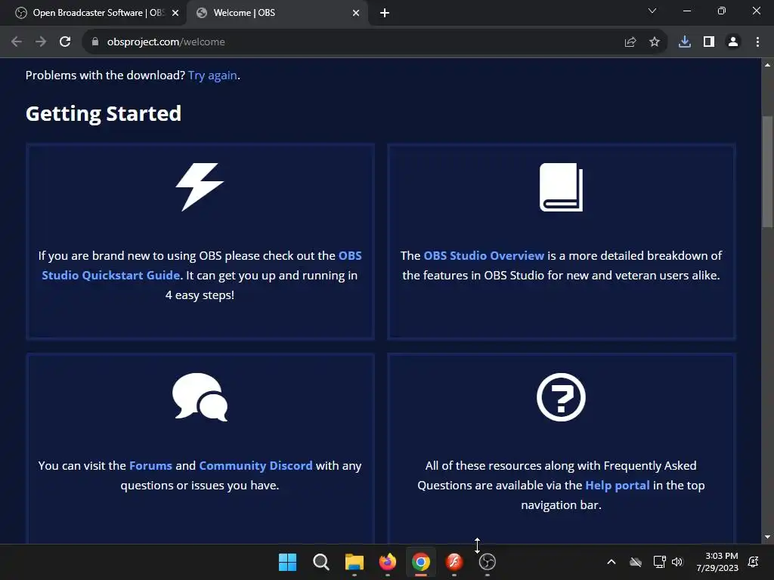The height and width of the screenshot is (580, 774).
Task: Open the tab search dropdown arrow
Action: point(652,11)
